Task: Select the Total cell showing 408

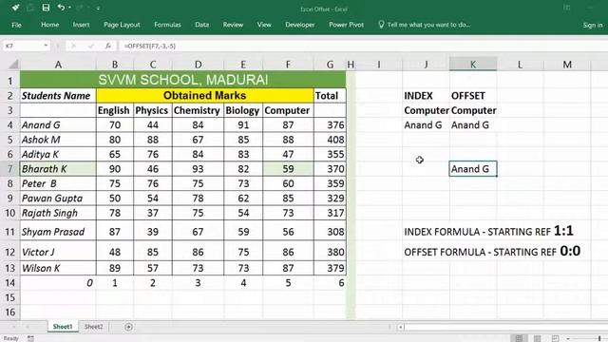Action: [330, 140]
